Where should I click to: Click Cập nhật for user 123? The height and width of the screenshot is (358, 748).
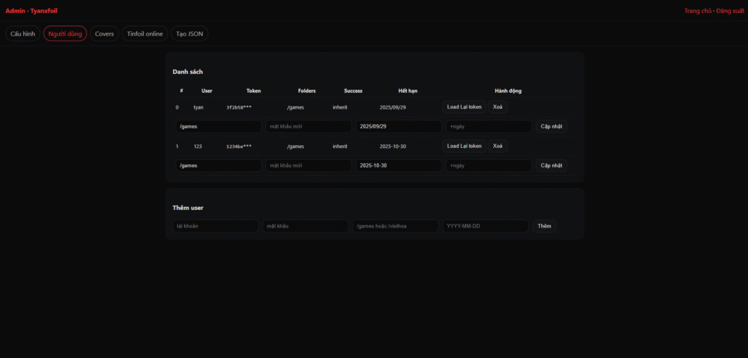[551, 166]
